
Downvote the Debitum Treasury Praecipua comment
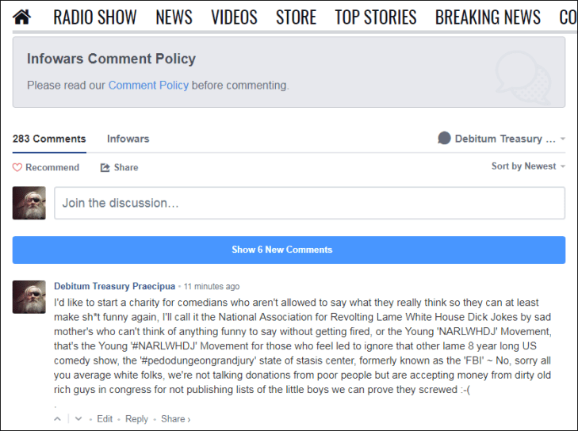coord(78,419)
